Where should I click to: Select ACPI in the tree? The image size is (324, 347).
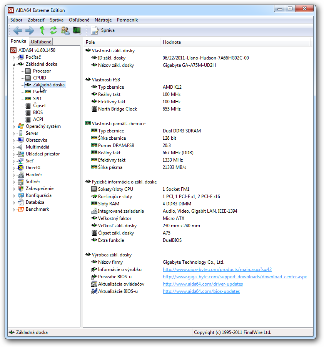(38, 119)
